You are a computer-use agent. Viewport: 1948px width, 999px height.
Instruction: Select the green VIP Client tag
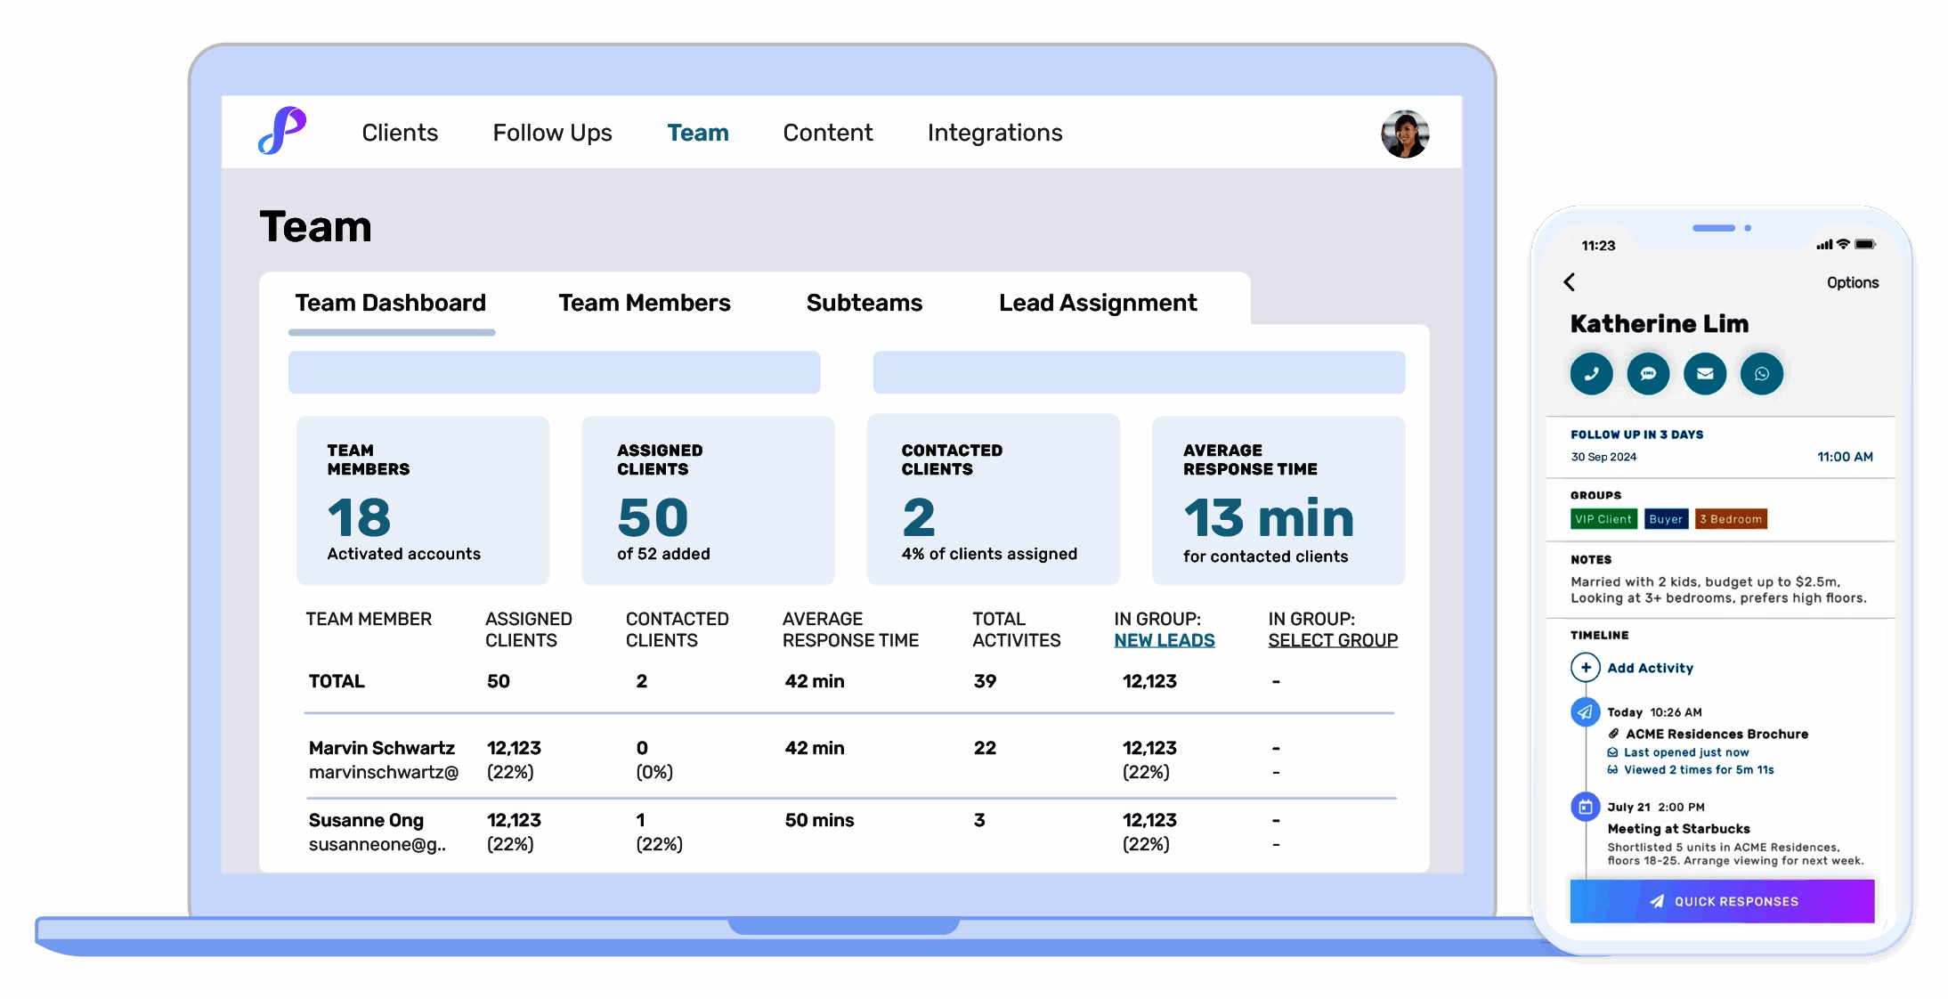coord(1603,519)
